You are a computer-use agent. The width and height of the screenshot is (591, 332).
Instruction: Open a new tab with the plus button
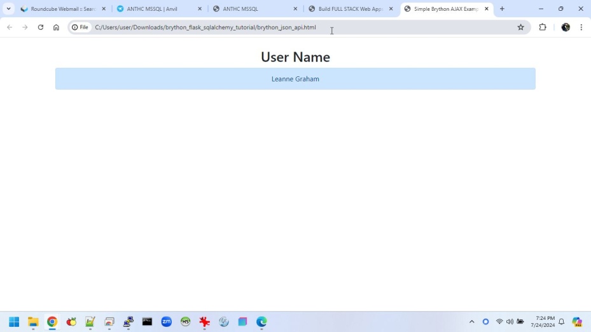click(x=502, y=9)
